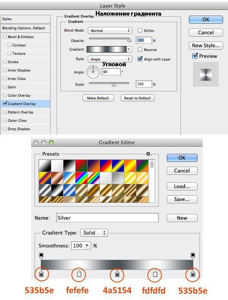Open the Style Angle dropdown

[110, 59]
